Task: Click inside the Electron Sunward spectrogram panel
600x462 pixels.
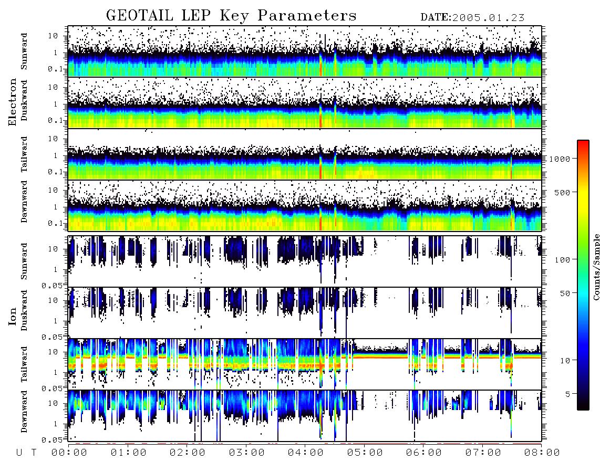Action: point(305,51)
